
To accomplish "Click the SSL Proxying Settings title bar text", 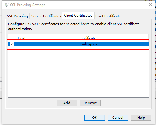I will [x=28, y=5].
